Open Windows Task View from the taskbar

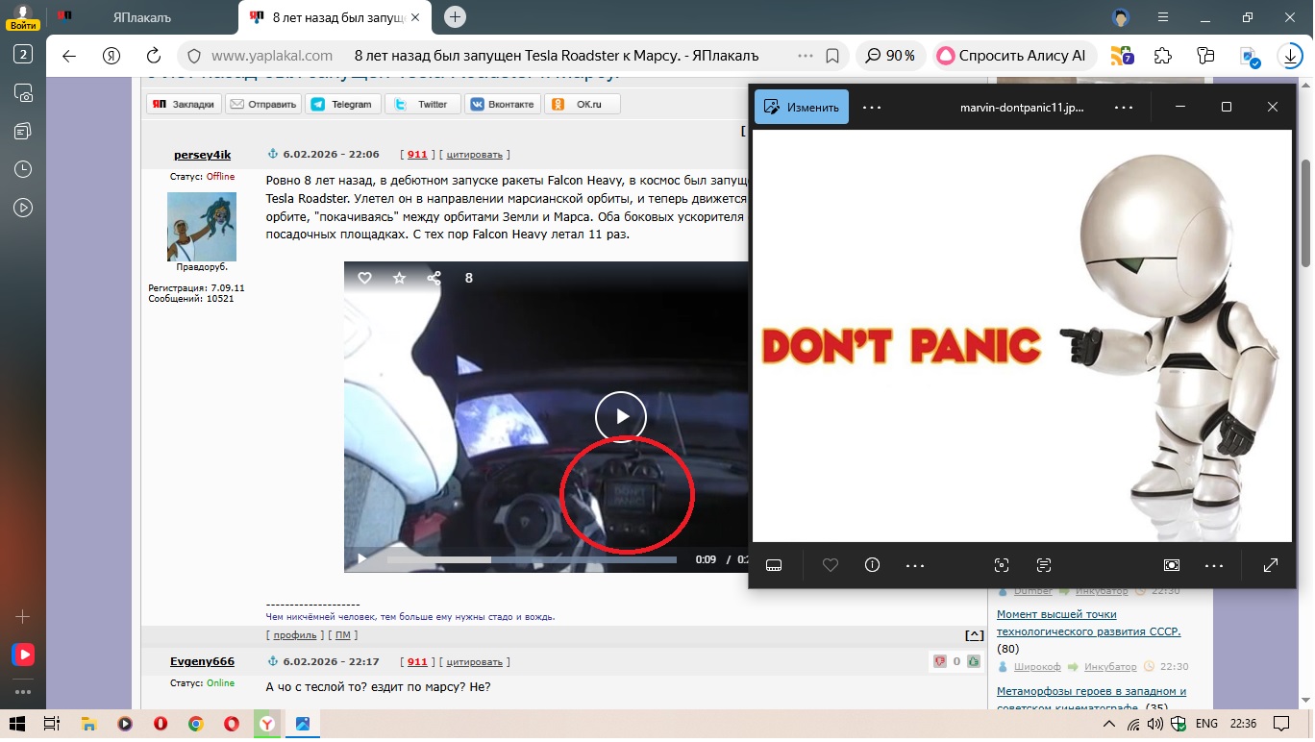52,723
